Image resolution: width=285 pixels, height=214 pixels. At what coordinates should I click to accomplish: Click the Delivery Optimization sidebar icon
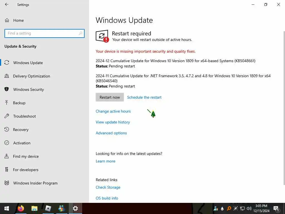point(7,76)
